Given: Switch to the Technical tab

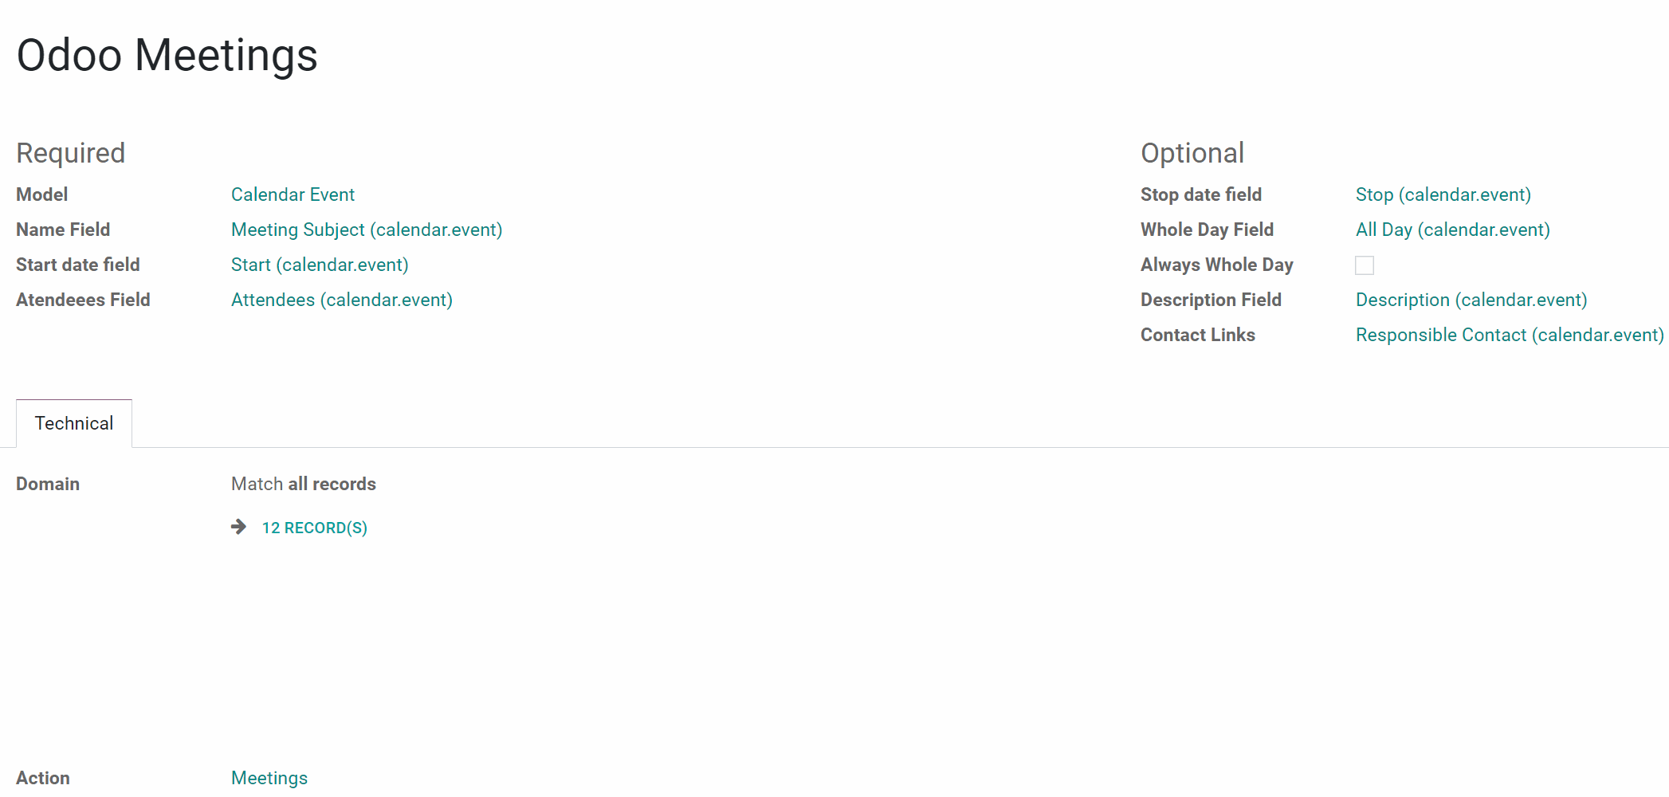Looking at the screenshot, I should click(x=74, y=423).
